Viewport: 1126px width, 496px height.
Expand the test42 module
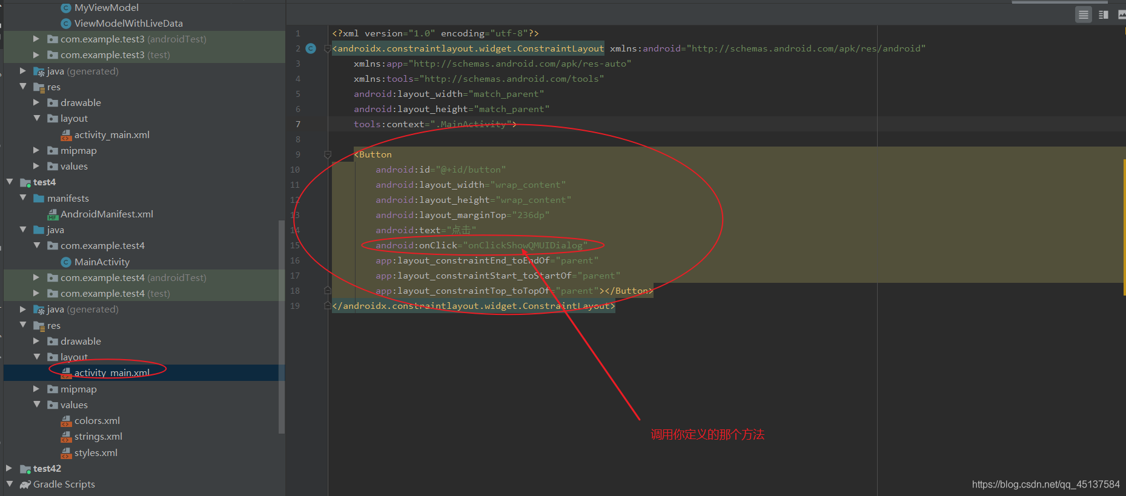coord(9,468)
